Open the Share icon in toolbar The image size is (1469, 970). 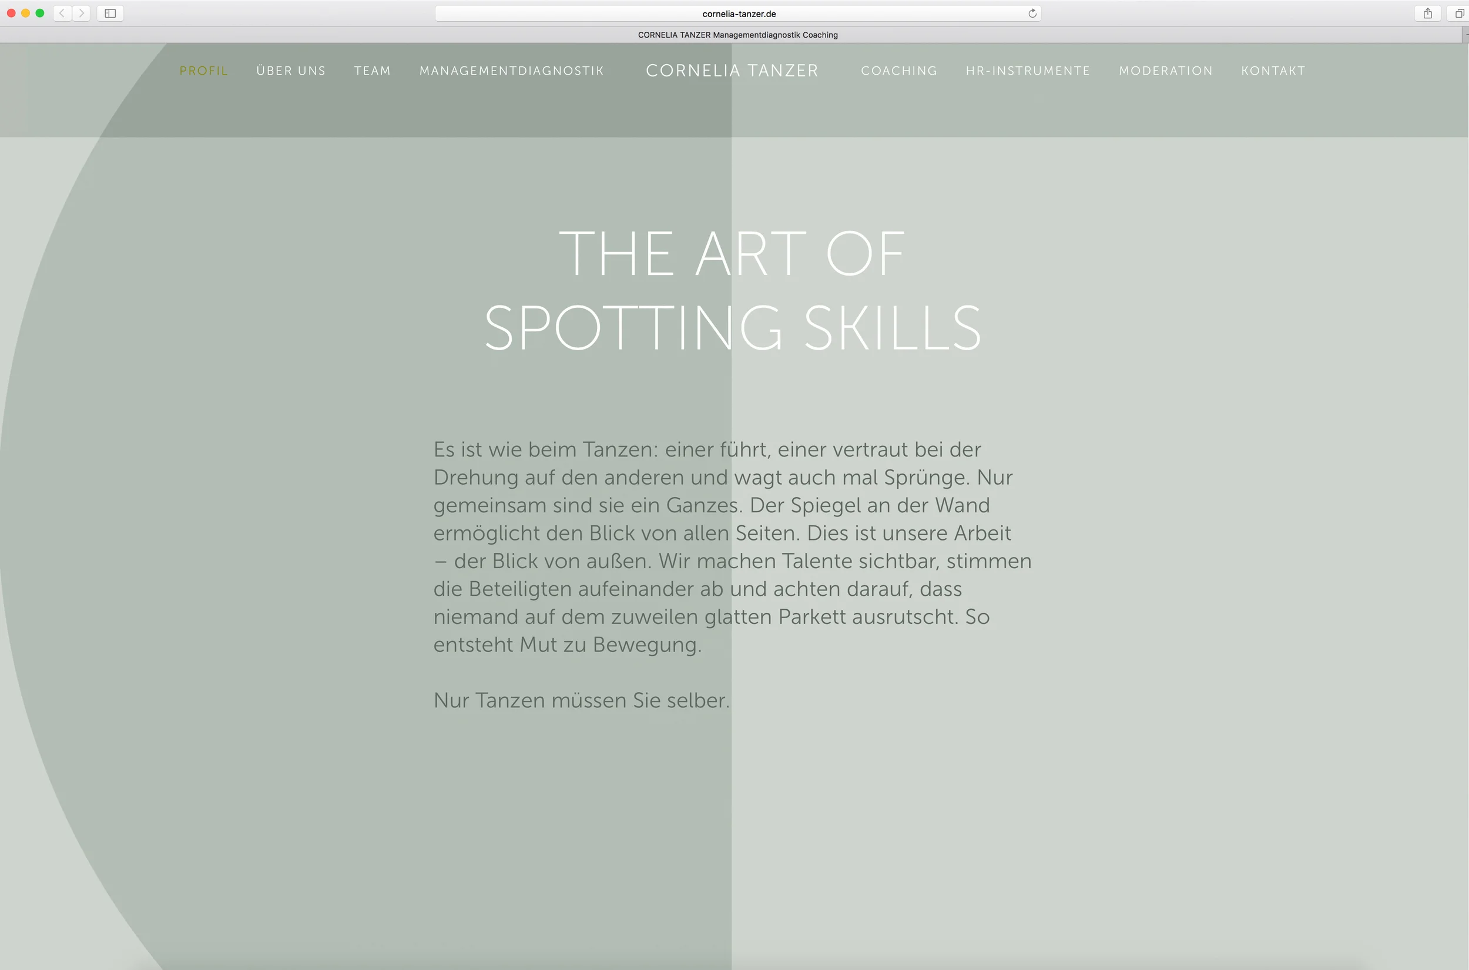pos(1427,13)
